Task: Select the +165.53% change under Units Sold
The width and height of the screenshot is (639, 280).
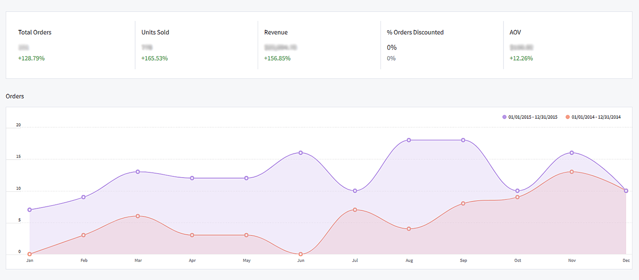Action: (x=155, y=58)
